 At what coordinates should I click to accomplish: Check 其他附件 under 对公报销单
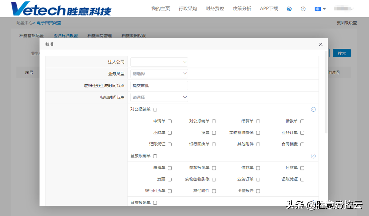click(258, 144)
